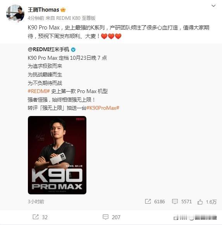Enlarge the K90 Pro Max poster image
This screenshot has width=222, height=225.
[57, 155]
